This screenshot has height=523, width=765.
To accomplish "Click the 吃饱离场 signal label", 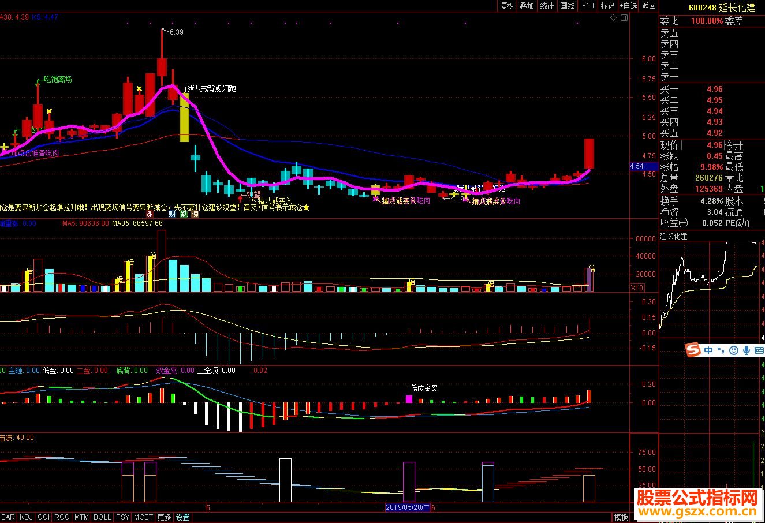I will tap(58, 79).
